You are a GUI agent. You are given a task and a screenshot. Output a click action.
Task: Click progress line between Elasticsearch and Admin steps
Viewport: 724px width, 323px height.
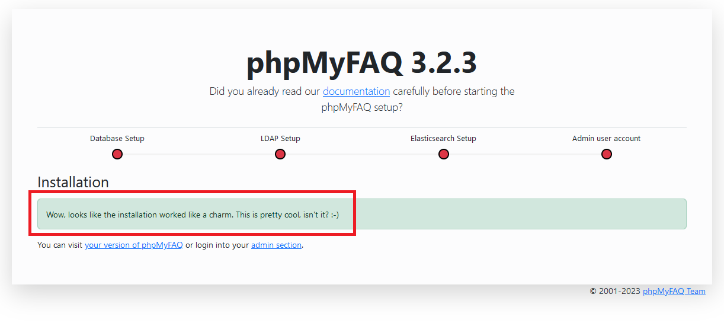click(524, 154)
